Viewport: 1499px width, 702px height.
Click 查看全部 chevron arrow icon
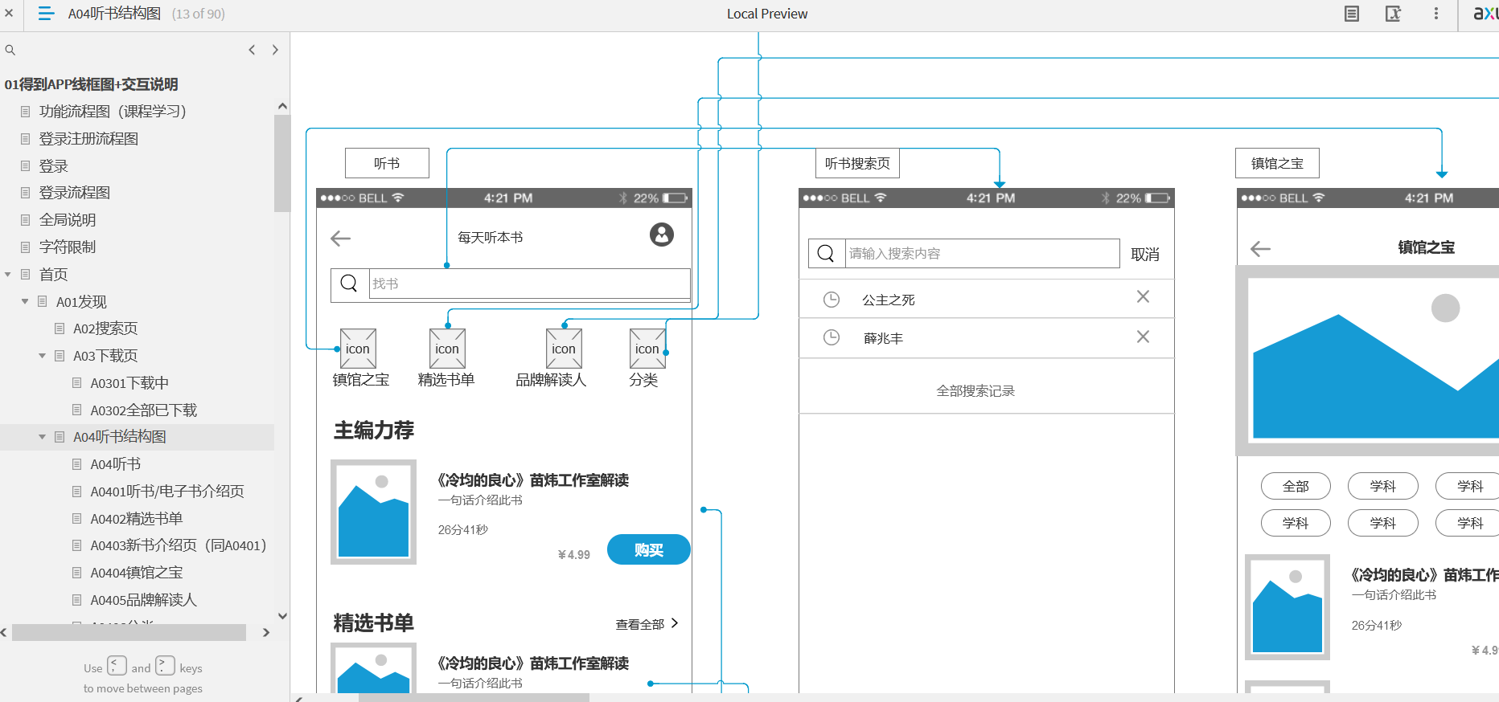click(675, 623)
